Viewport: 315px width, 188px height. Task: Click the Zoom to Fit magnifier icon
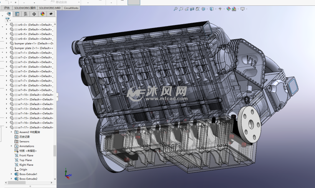175,9
